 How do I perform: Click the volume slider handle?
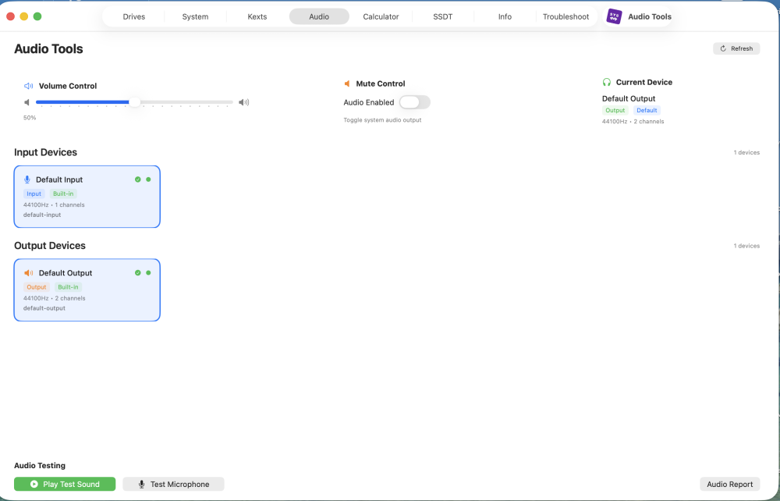click(134, 102)
